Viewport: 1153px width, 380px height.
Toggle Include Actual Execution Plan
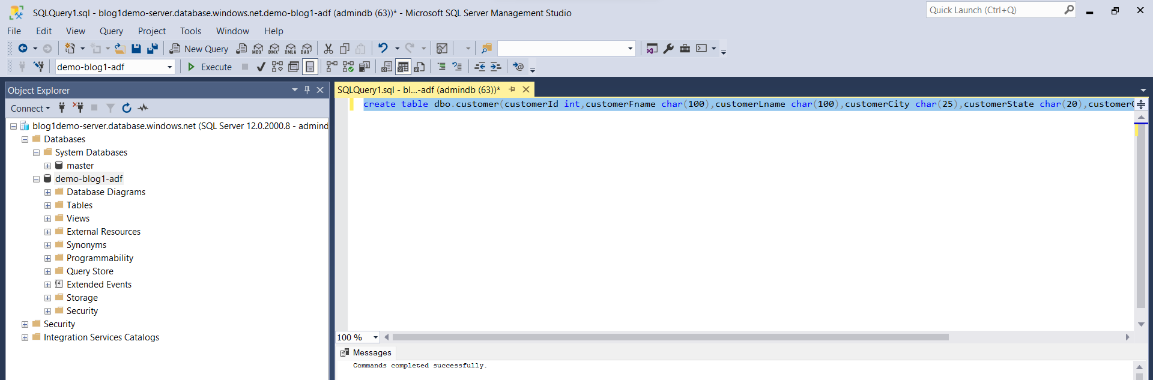pyautogui.click(x=331, y=67)
